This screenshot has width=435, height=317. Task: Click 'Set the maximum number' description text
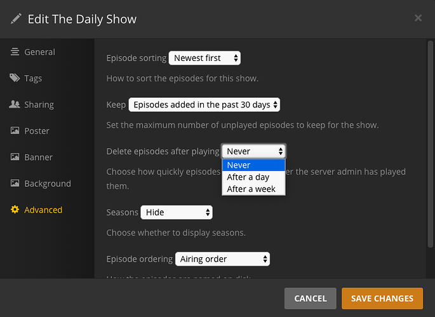[243, 125]
